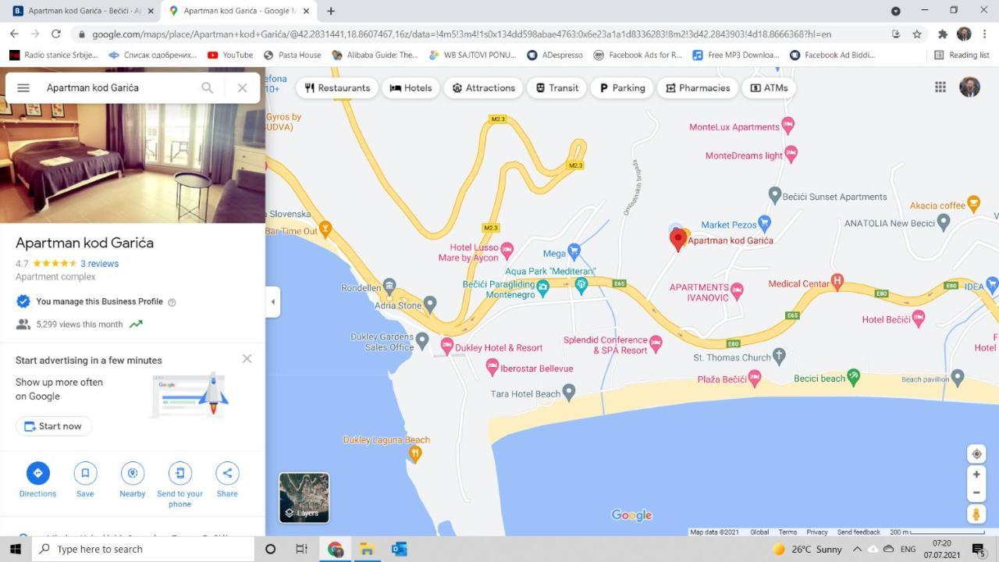999x562 pixels.
Task: Select the Hotel Lusso Mare map marker
Action: pos(507,251)
